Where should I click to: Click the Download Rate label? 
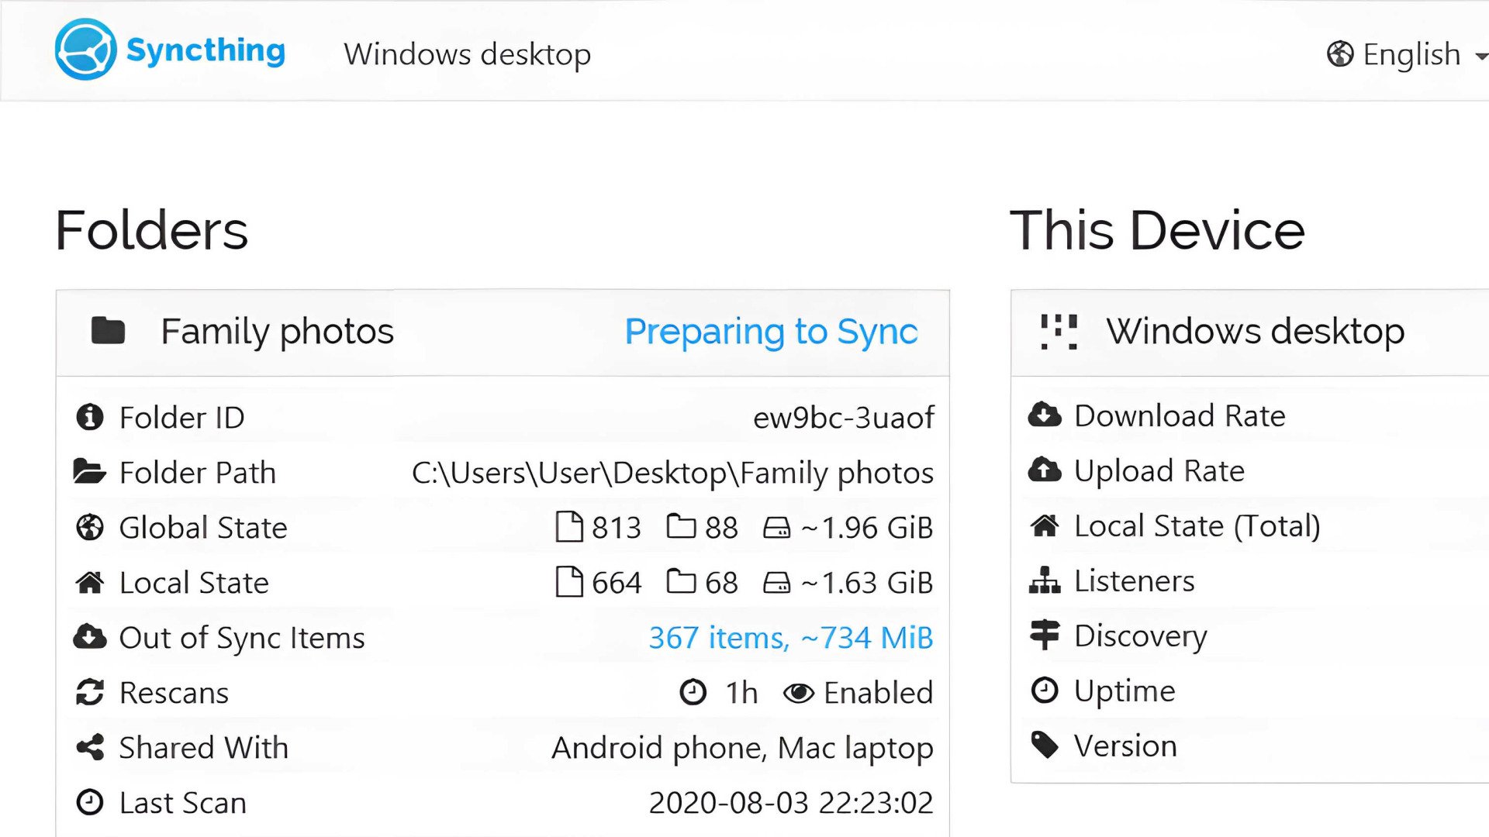pos(1180,416)
